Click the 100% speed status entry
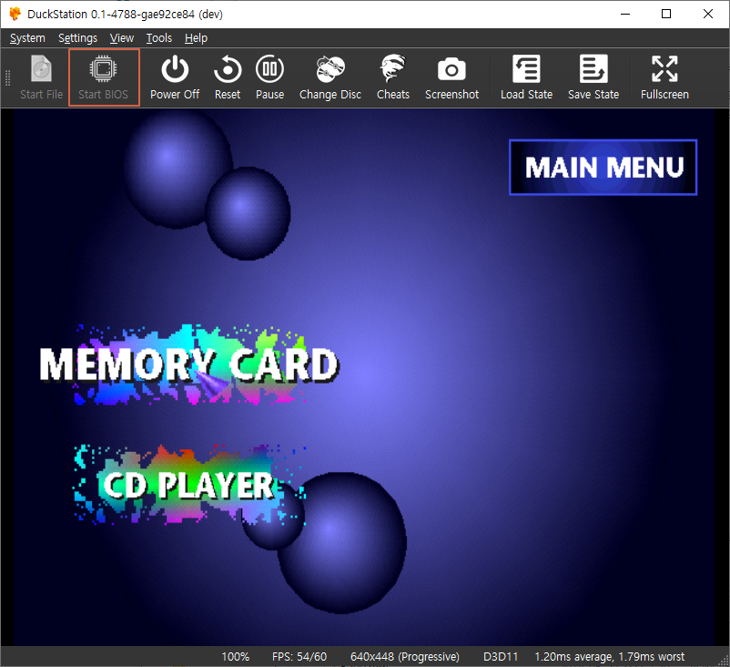 point(235,657)
